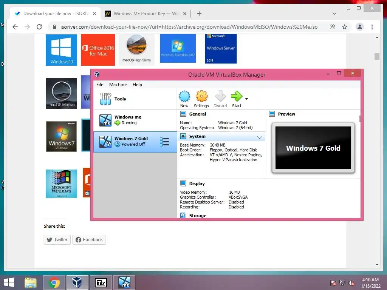Click the 'VBoxSVGA' graphics controller value
This screenshot has height=290, width=387.
click(x=238, y=197)
